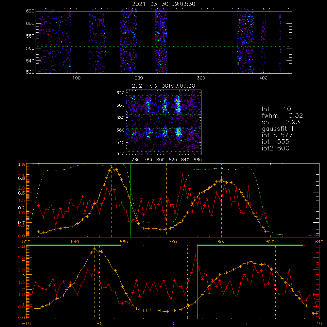Click x-axis tick label 840 on middle image

pyautogui.click(x=185, y=160)
